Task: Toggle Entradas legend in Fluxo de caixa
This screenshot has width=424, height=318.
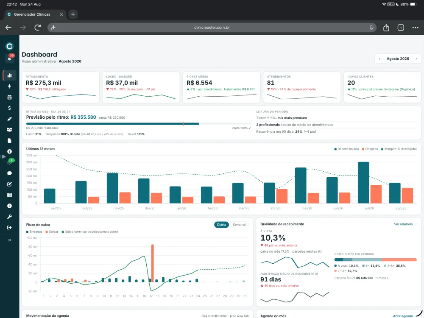Action: (x=34, y=232)
